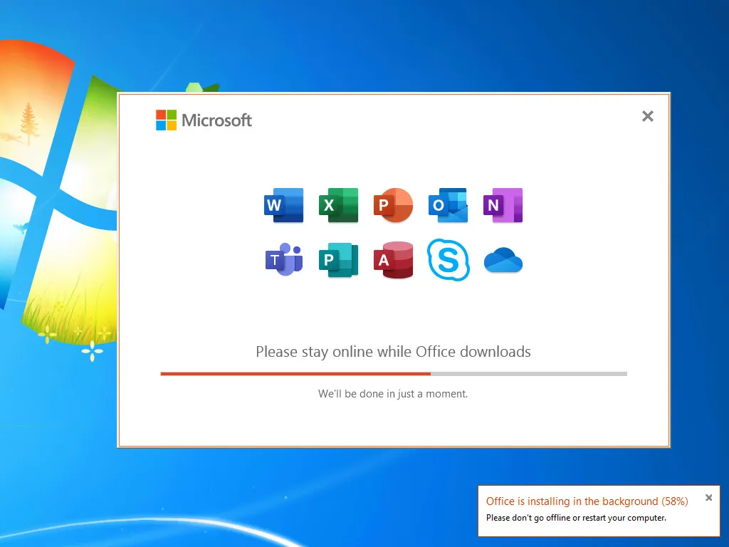This screenshot has height=547, width=729.
Task: Click the Microsoft wordmark text
Action: (x=216, y=120)
